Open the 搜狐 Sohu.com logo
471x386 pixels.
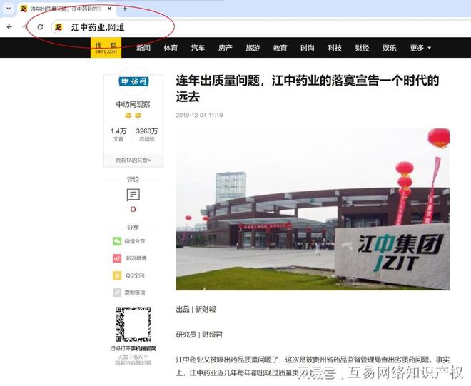coord(106,48)
